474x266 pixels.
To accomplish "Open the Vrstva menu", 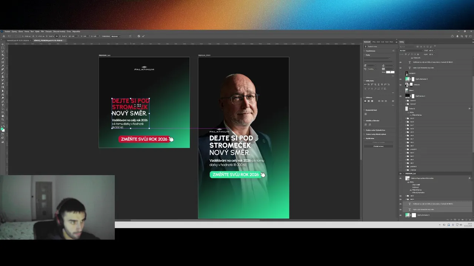I will pyautogui.click(x=27, y=31).
